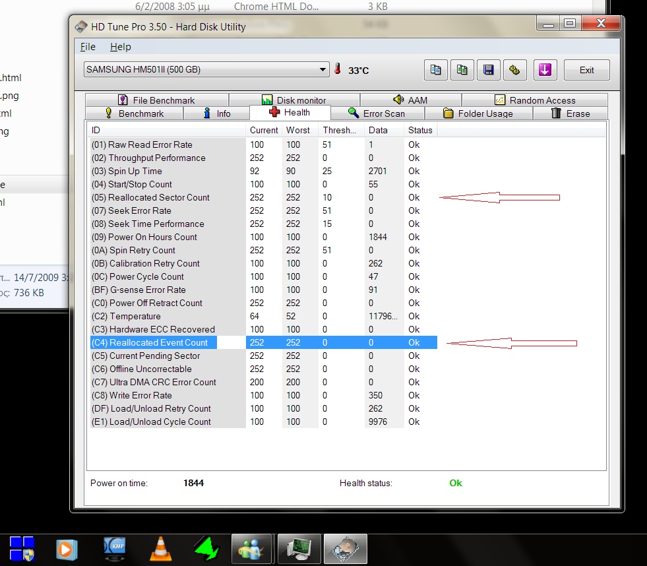Click HD Tune hard disk taskbar icon

(346, 549)
